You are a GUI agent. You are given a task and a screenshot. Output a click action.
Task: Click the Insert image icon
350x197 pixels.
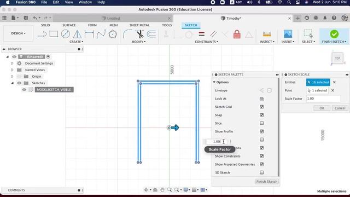[288, 34]
